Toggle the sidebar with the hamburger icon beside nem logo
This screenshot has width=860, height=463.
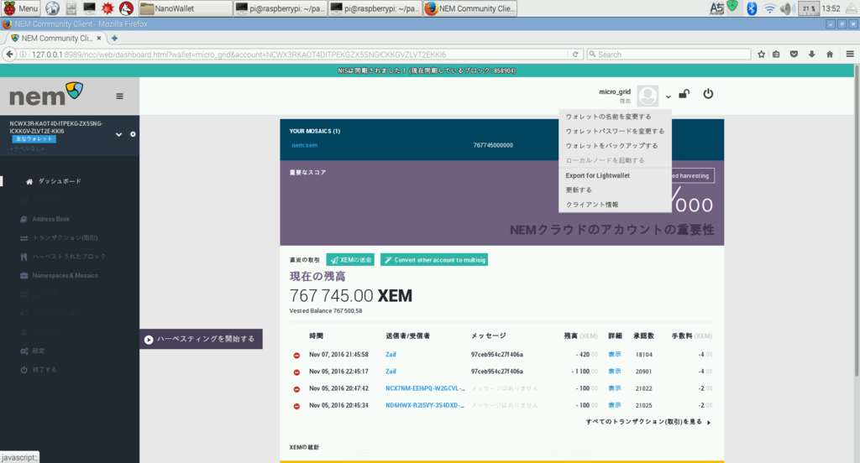[x=119, y=96]
